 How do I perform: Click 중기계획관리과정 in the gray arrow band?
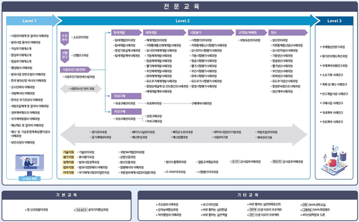tap(101, 137)
